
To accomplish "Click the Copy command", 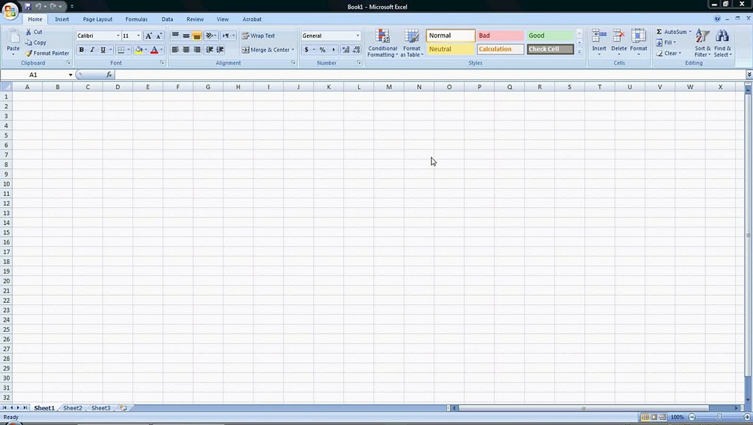I will [x=35, y=42].
